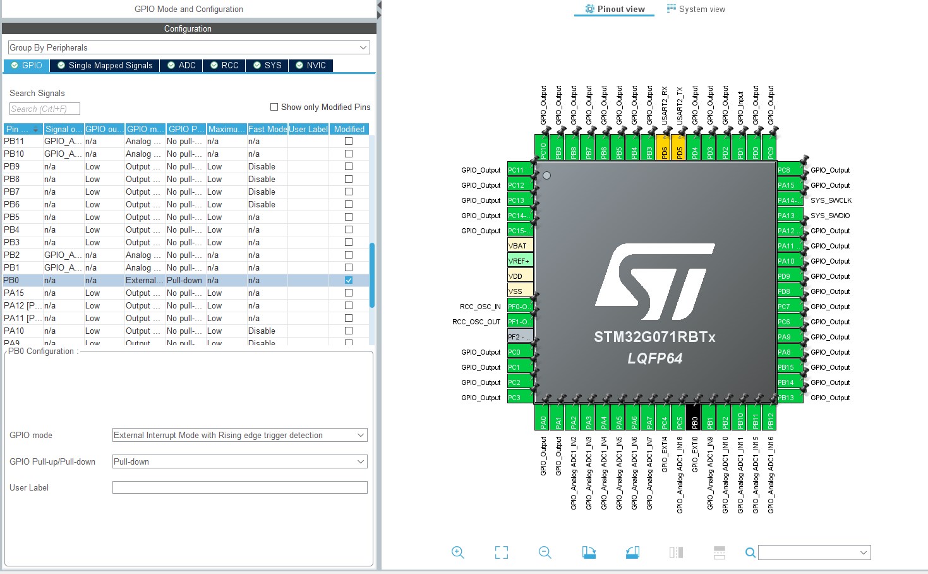Open the Group By Peripherals dropdown
The height and width of the screenshot is (574, 928).
click(189, 47)
